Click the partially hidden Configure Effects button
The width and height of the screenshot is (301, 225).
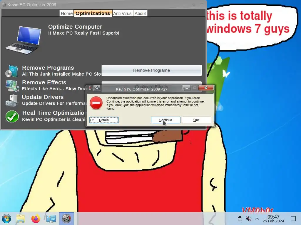click(151, 83)
